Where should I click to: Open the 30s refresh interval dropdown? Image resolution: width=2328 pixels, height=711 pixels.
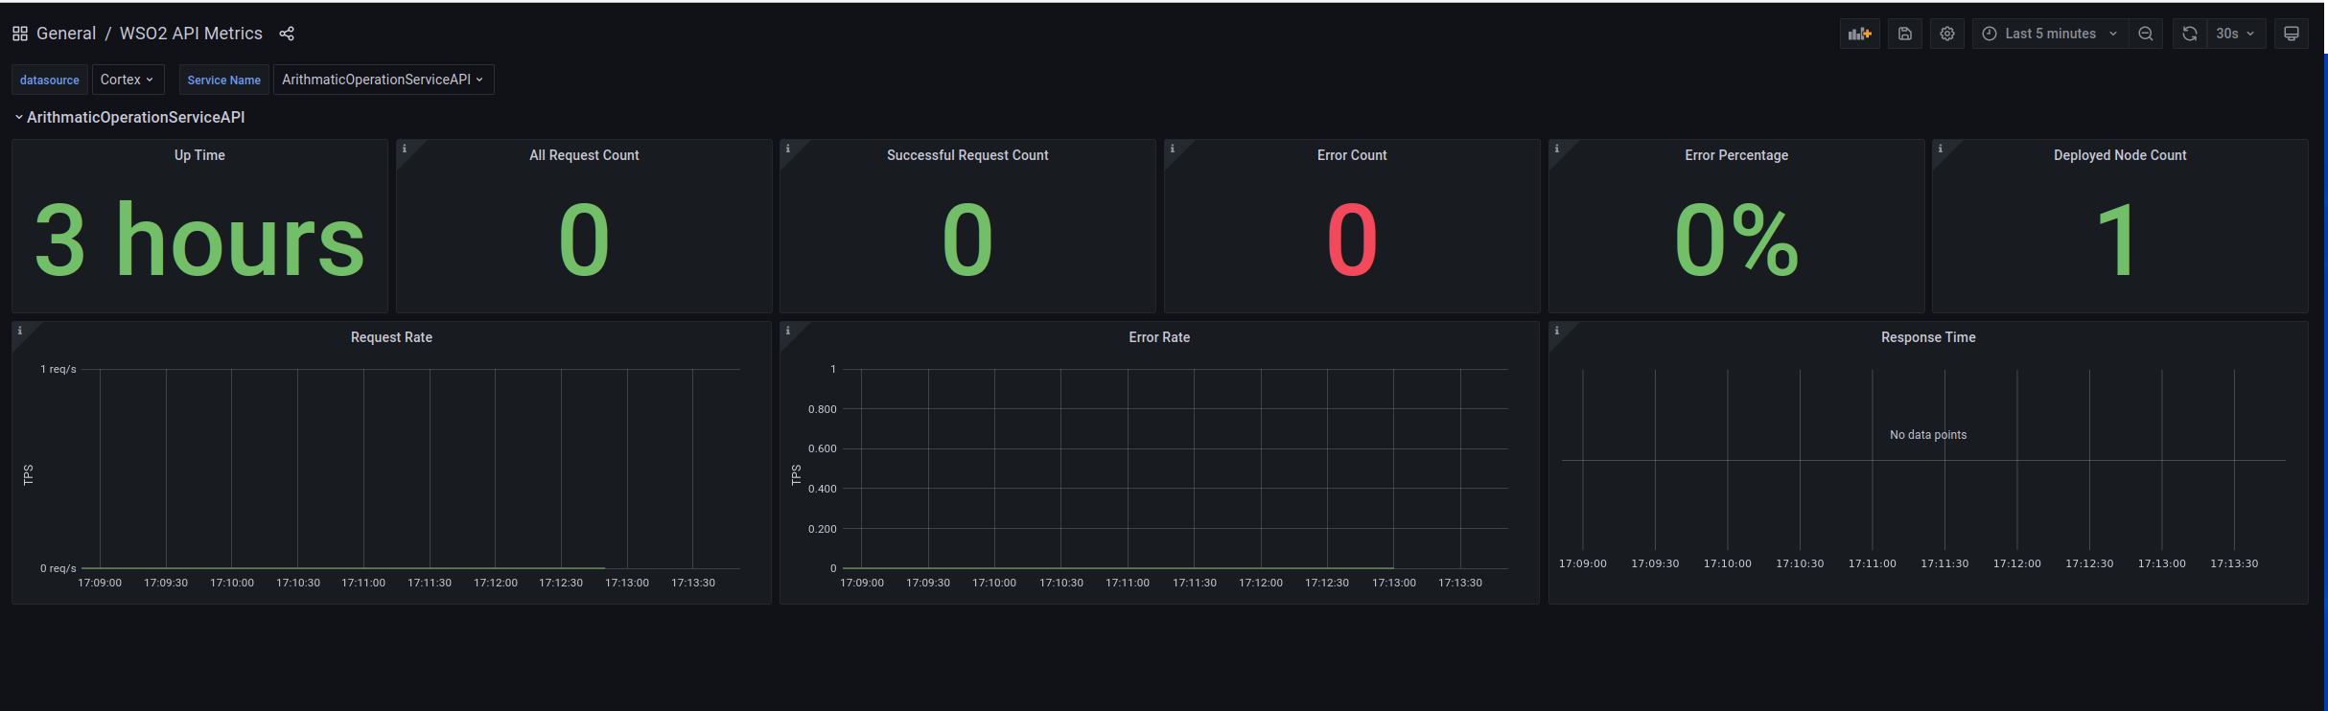click(2235, 34)
